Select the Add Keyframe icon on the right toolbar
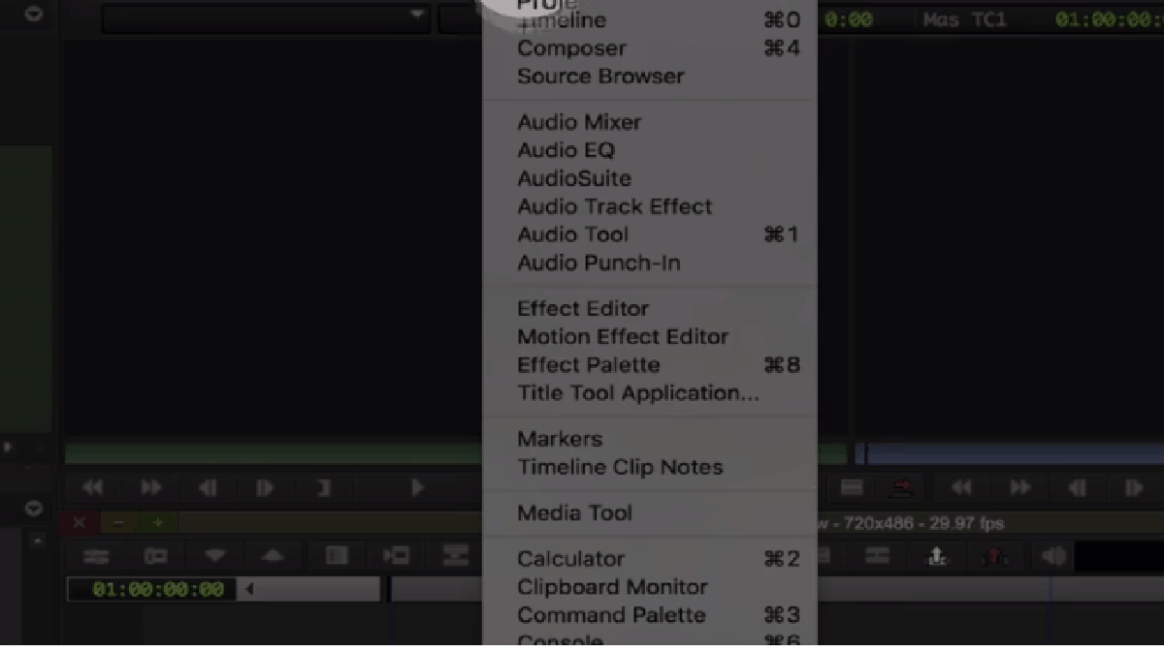This screenshot has width=1164, height=652. point(937,555)
